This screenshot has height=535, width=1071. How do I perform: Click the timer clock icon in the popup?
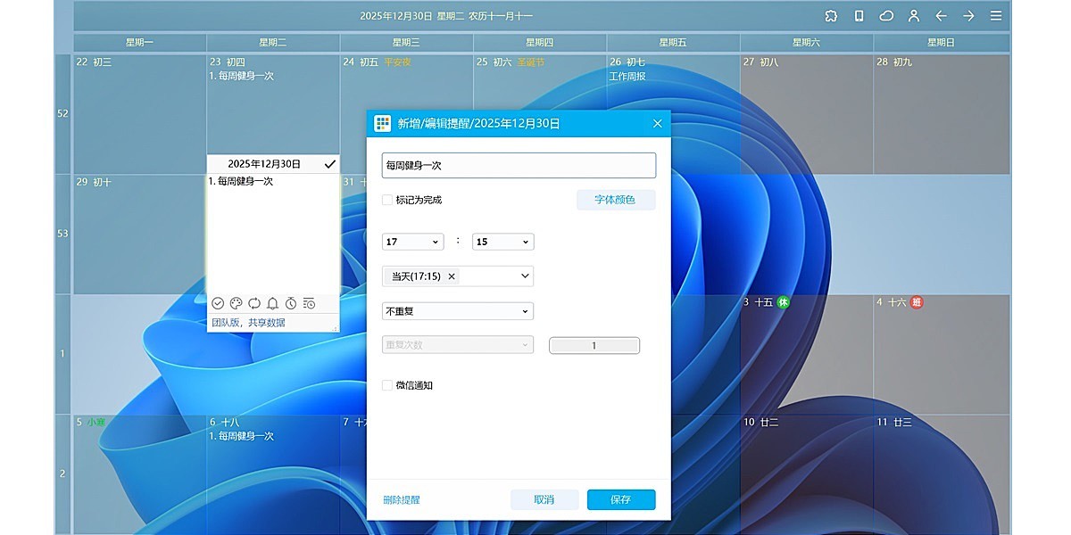tap(290, 303)
